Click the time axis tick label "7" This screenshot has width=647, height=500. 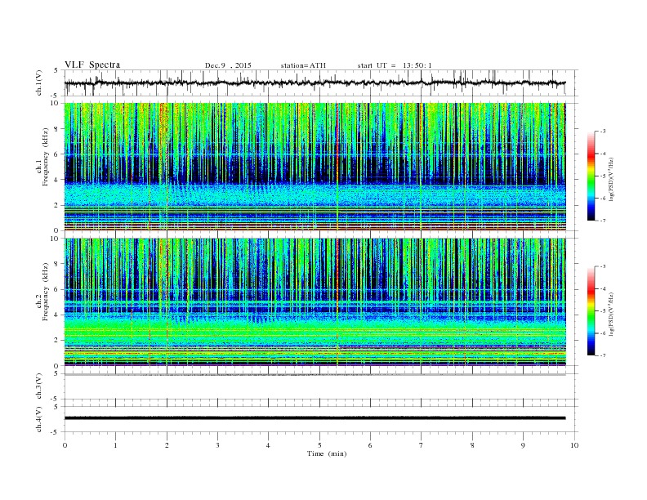(x=421, y=445)
